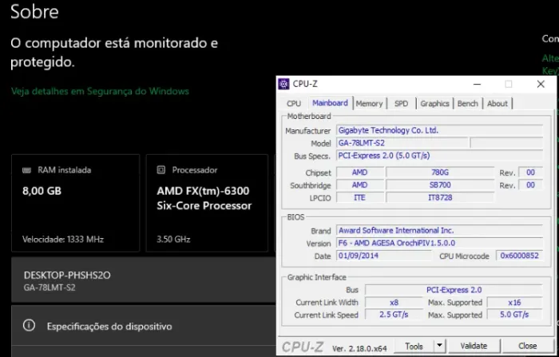Switch to the Memory tab

[x=369, y=104]
